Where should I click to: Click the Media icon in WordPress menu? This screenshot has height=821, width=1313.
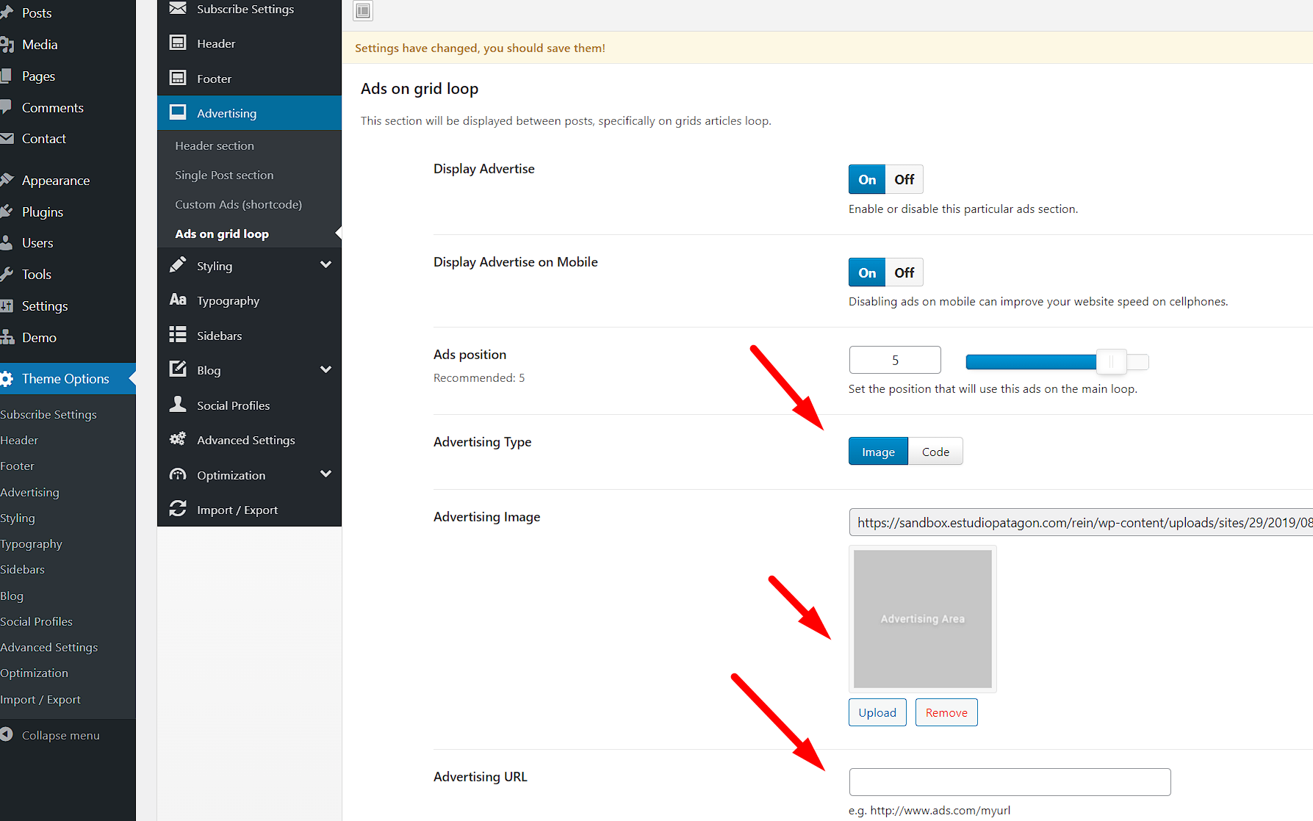click(7, 45)
